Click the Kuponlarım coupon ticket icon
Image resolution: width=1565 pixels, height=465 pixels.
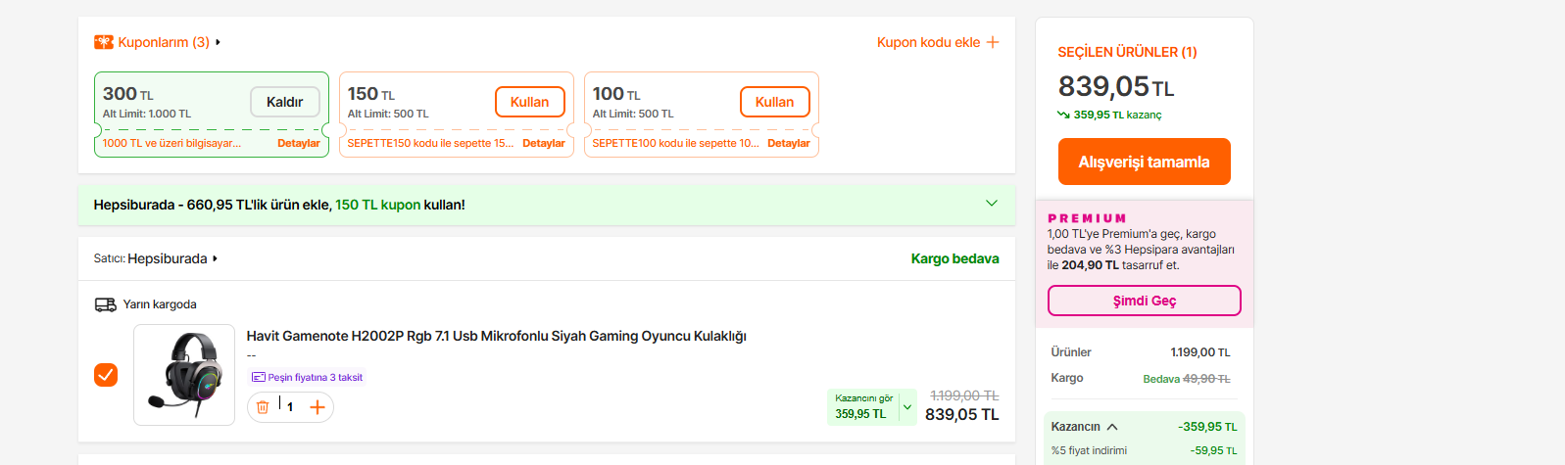coord(103,42)
